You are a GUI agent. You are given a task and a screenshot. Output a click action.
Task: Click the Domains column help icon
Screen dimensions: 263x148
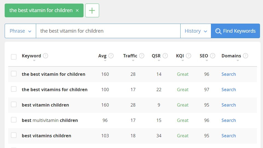(245, 56)
